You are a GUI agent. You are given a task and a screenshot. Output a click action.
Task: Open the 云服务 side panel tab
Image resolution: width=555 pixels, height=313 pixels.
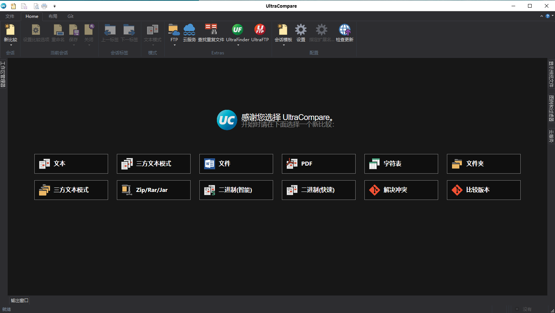(551, 136)
